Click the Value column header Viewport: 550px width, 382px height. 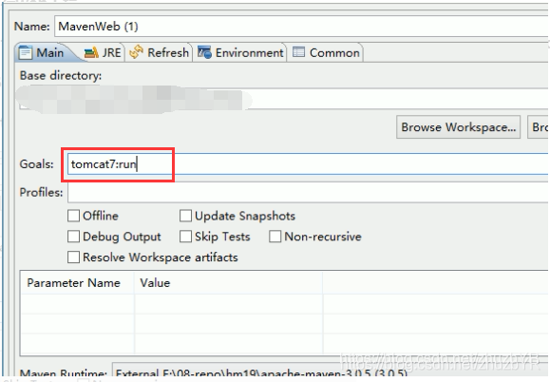pos(228,283)
